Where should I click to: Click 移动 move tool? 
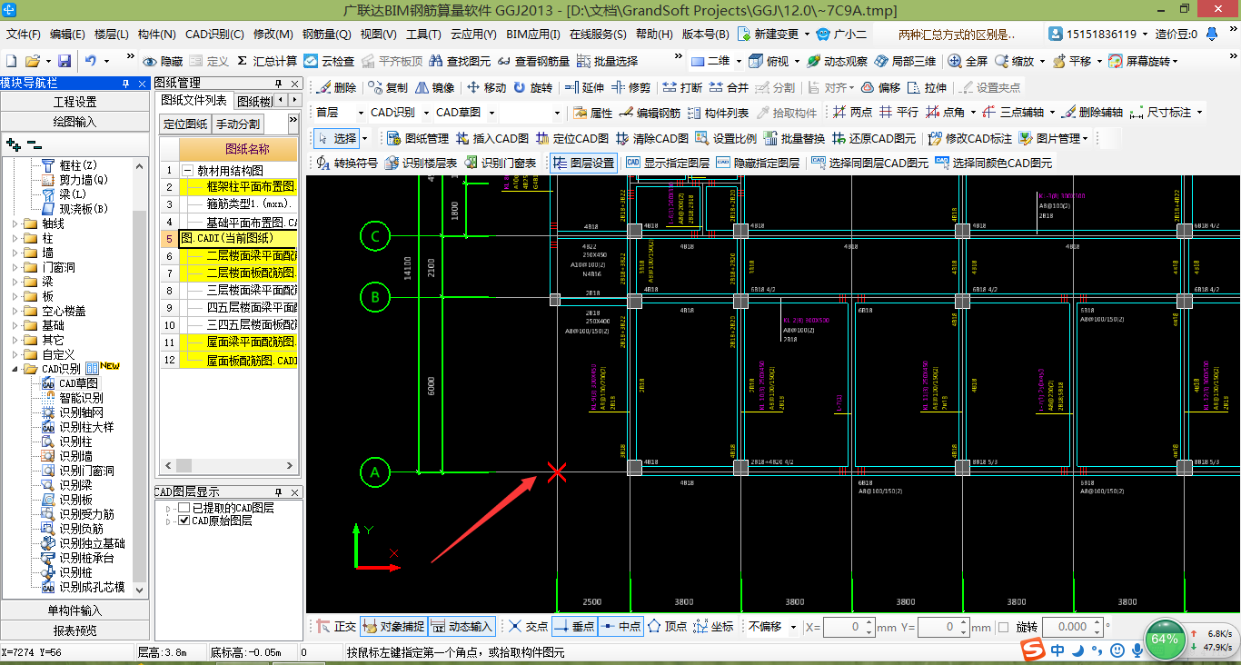pyautogui.click(x=486, y=87)
